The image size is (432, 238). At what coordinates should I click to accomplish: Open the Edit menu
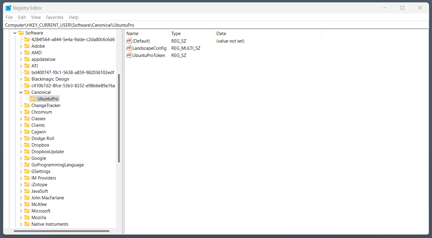coord(22,17)
